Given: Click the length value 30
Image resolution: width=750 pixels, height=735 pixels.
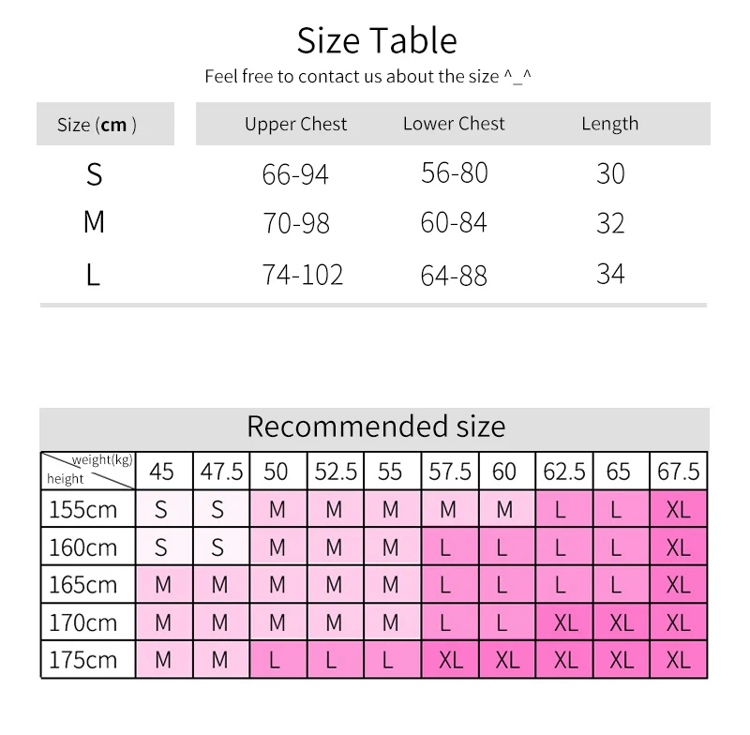Looking at the screenshot, I should coord(610,173).
